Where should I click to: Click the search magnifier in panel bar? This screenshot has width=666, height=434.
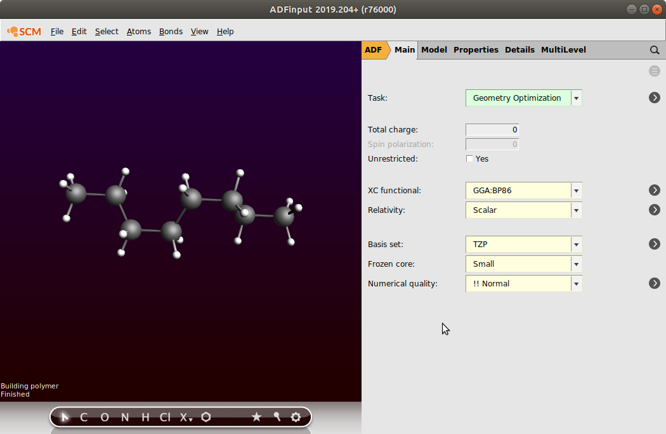click(655, 50)
